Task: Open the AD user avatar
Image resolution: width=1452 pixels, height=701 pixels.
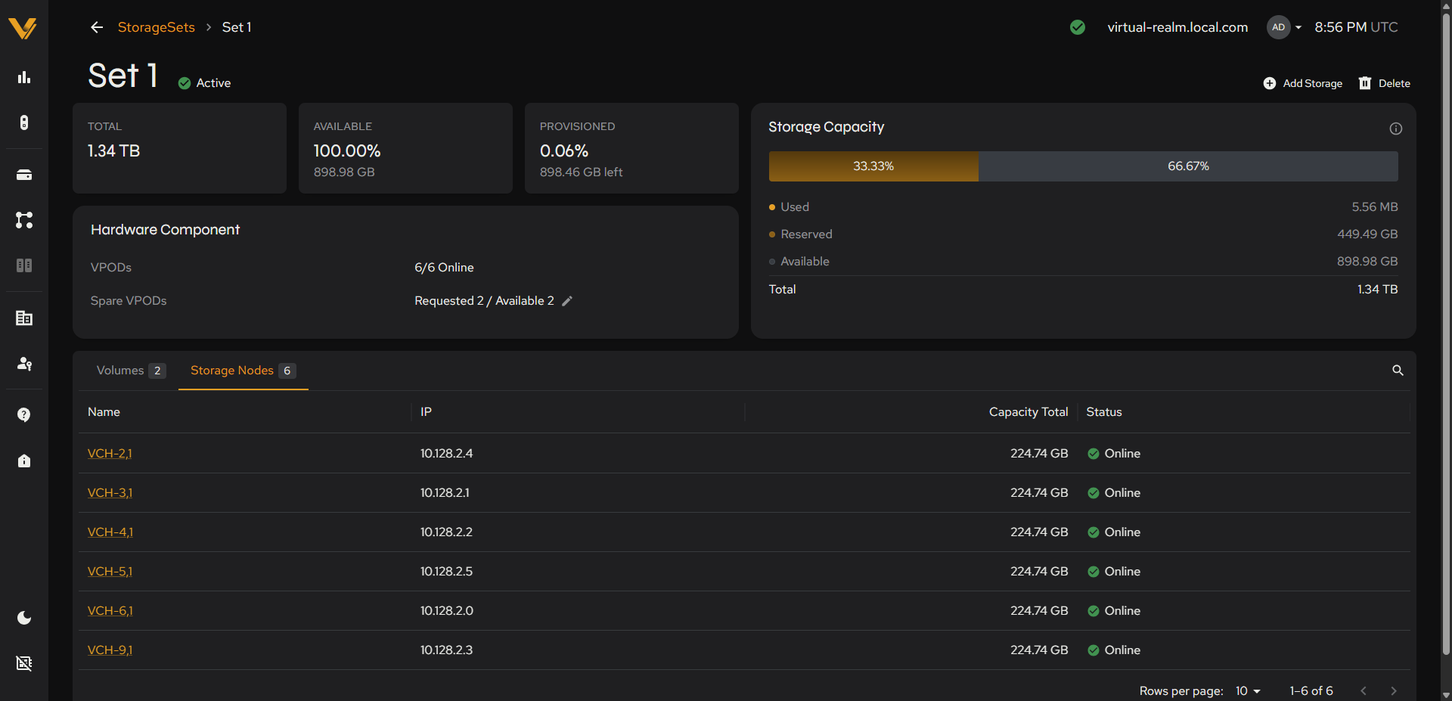Action: pyautogui.click(x=1278, y=27)
